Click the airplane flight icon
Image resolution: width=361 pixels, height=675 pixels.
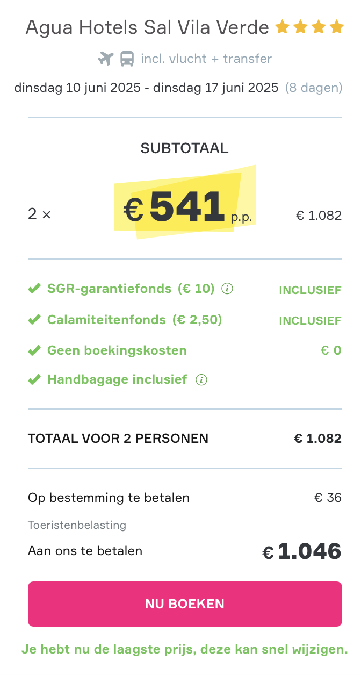(106, 59)
